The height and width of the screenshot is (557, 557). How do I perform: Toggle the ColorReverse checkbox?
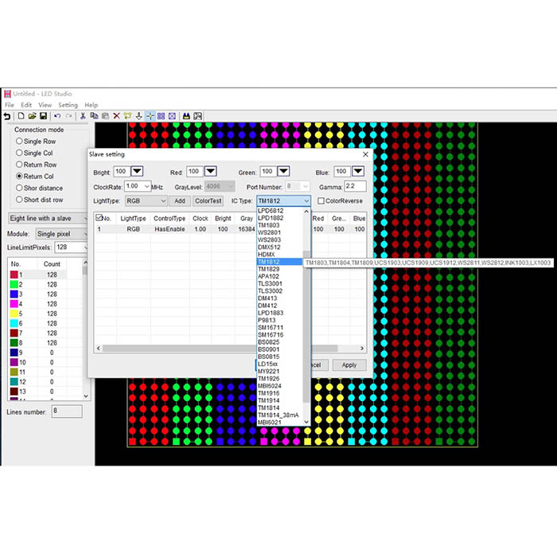pos(321,201)
